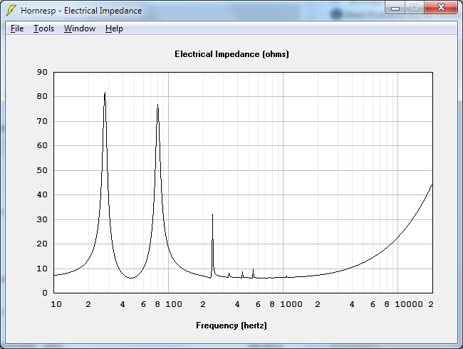The width and height of the screenshot is (463, 349).
Task: Open the File menu
Action: tap(17, 28)
